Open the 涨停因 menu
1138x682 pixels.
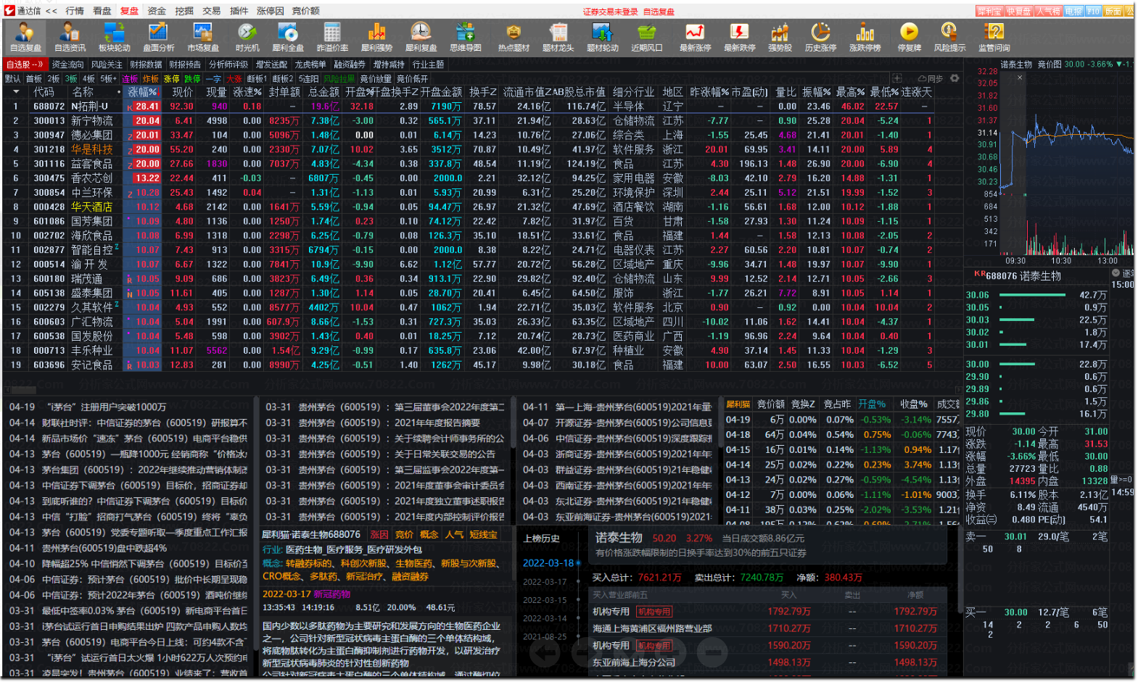(x=270, y=11)
